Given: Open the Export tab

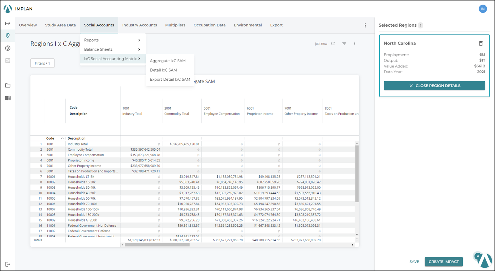Looking at the screenshot, I should click(x=276, y=25).
